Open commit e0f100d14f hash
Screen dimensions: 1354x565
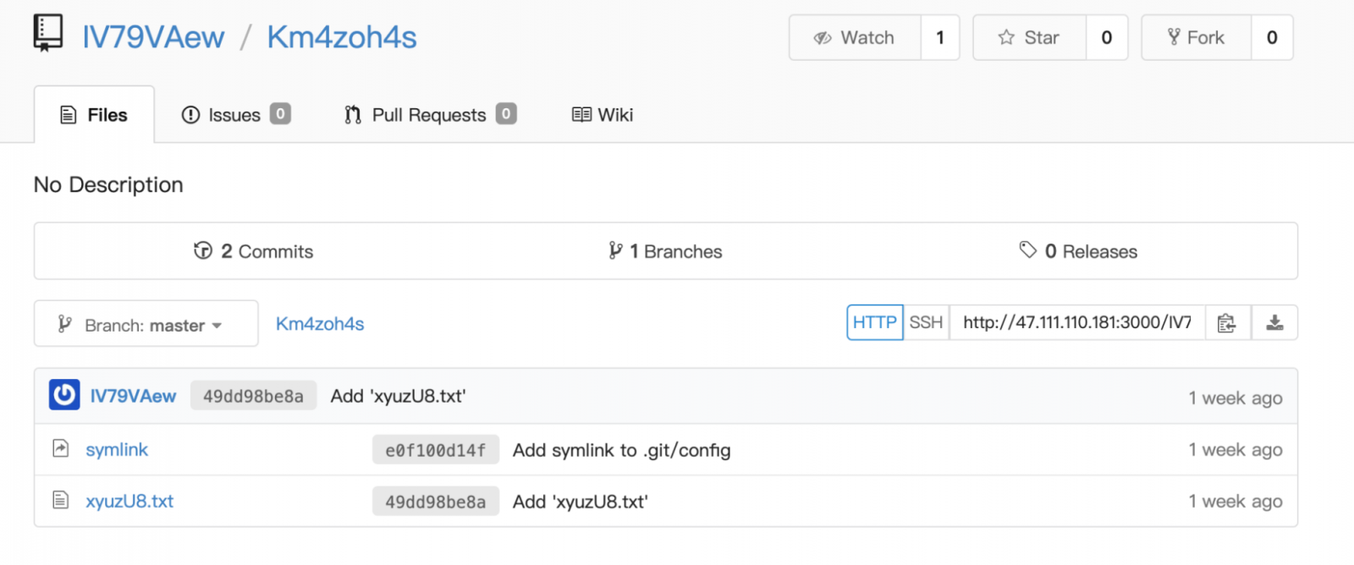click(435, 450)
